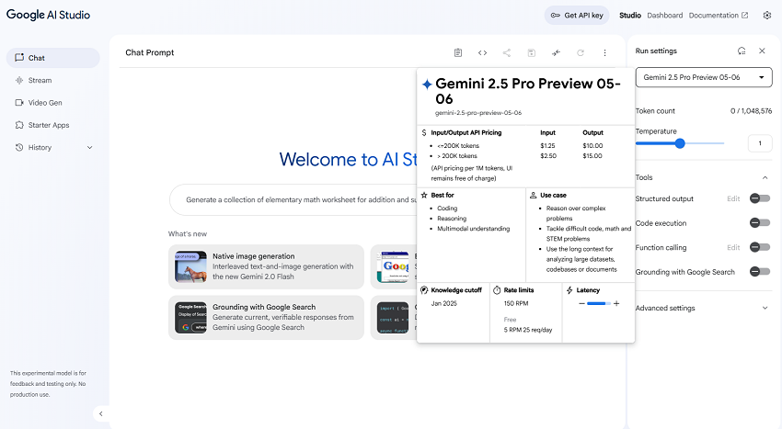Click the save prompt icon
Image resolution: width=782 pixels, height=429 pixels.
531,52
